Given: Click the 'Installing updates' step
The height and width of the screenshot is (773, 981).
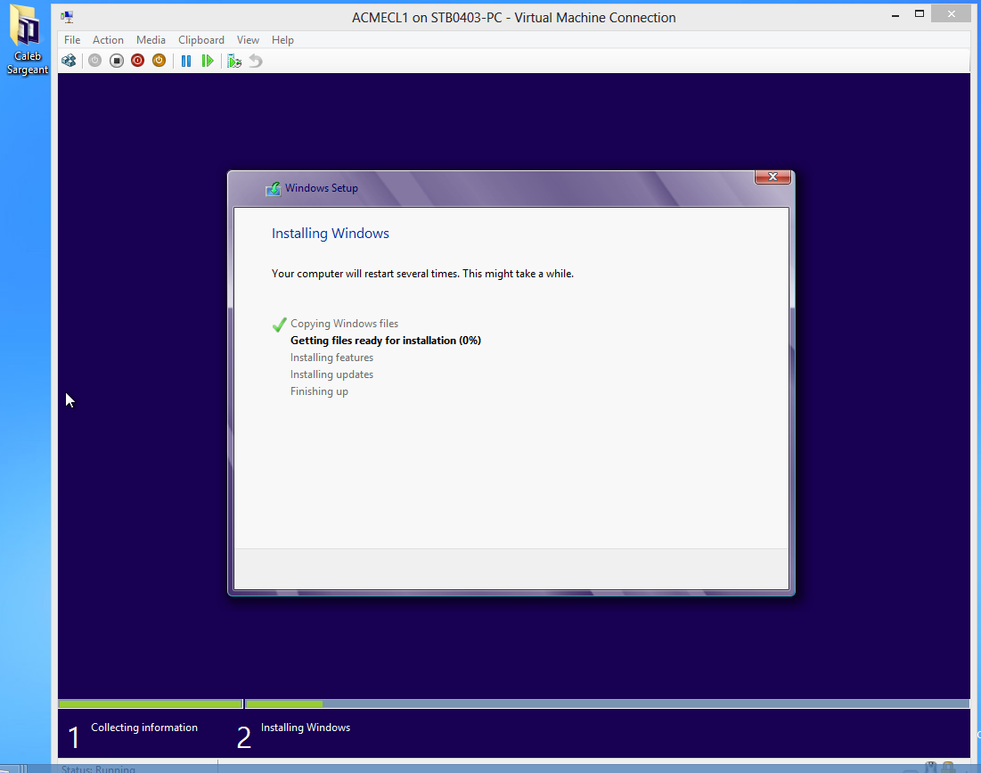Looking at the screenshot, I should (x=331, y=374).
